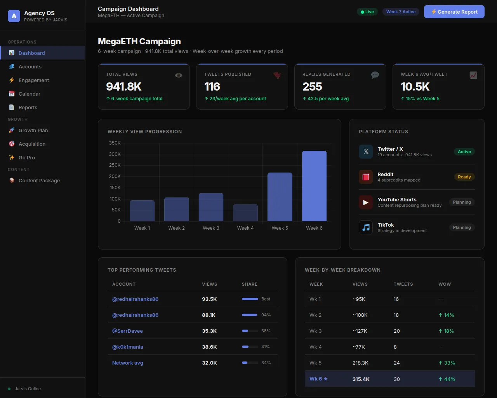Click the Week 4 bar in chart
The width and height of the screenshot is (497, 398).
tap(245, 213)
